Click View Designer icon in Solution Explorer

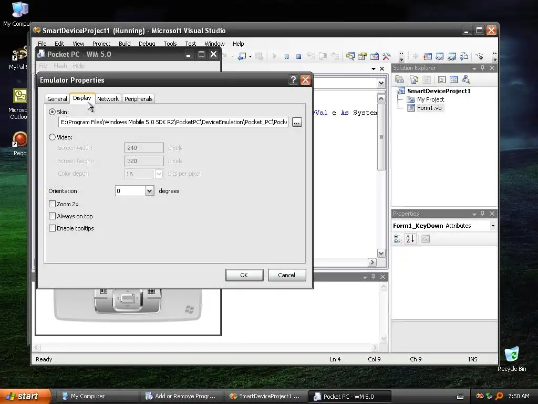[453, 80]
